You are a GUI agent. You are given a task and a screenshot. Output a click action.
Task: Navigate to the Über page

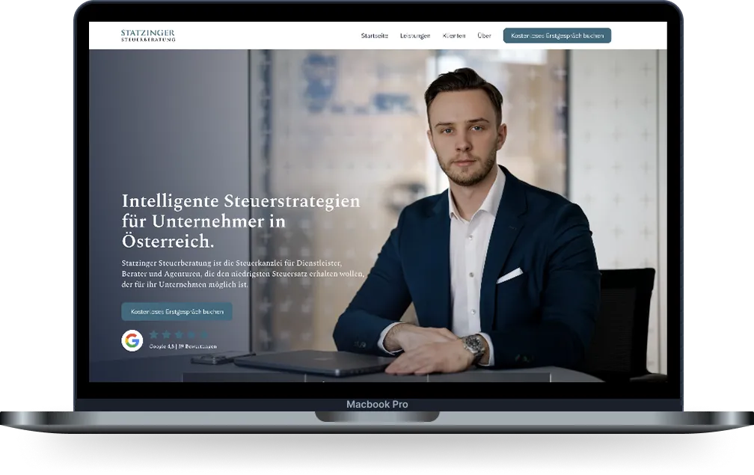tap(484, 36)
